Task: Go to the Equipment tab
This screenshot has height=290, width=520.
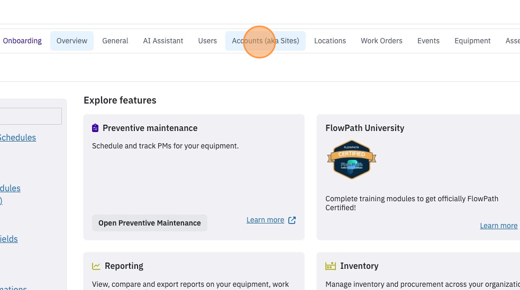Action: pyautogui.click(x=472, y=41)
